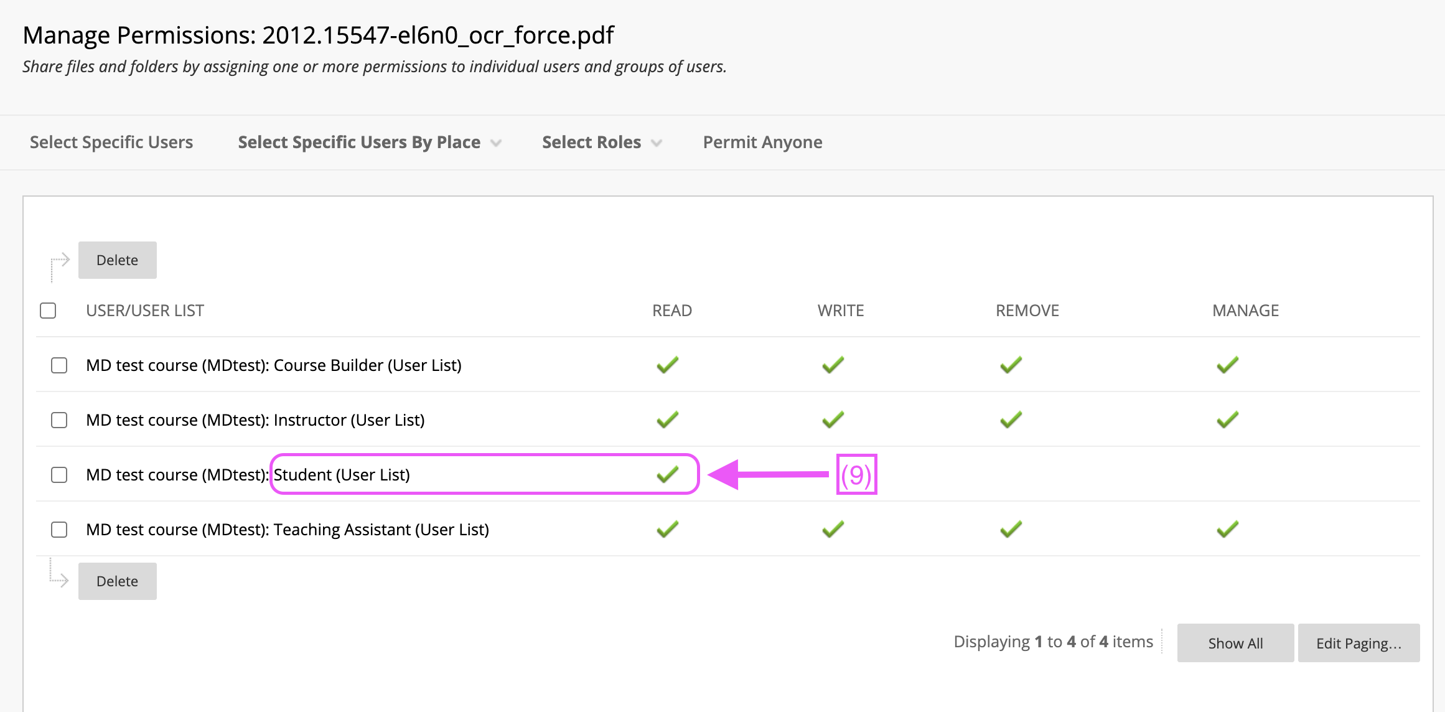Select the Teaching Assistant row checkbox
The width and height of the screenshot is (1445, 712).
tap(59, 530)
